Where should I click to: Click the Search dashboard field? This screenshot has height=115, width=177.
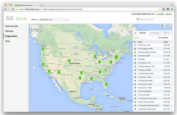click(155, 19)
